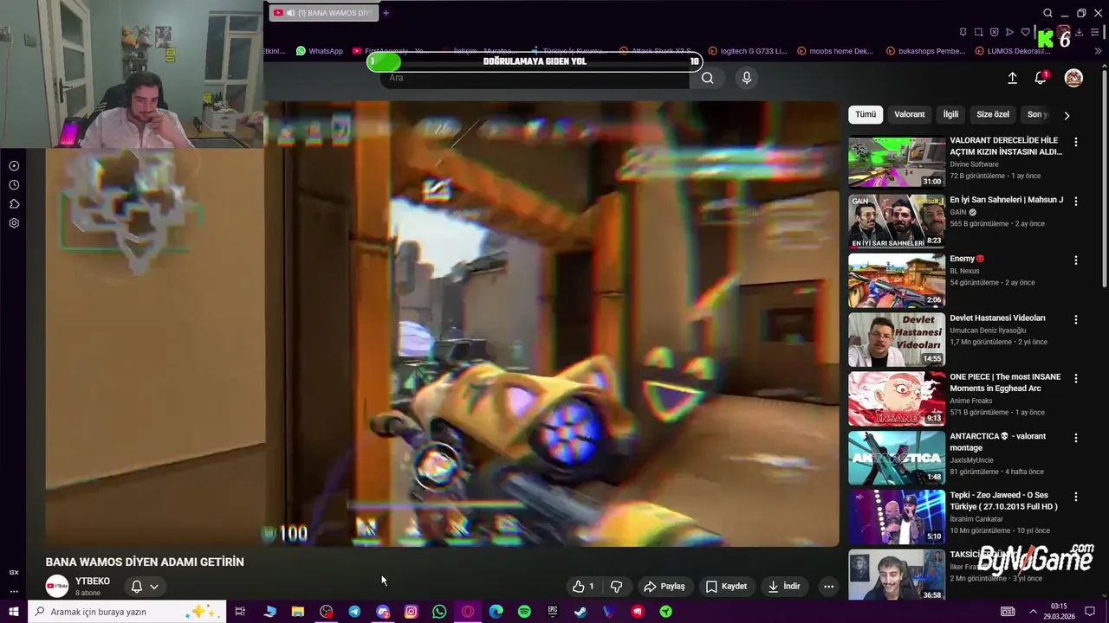
Task: Click the YouTube search magnifier button
Action: pos(708,78)
